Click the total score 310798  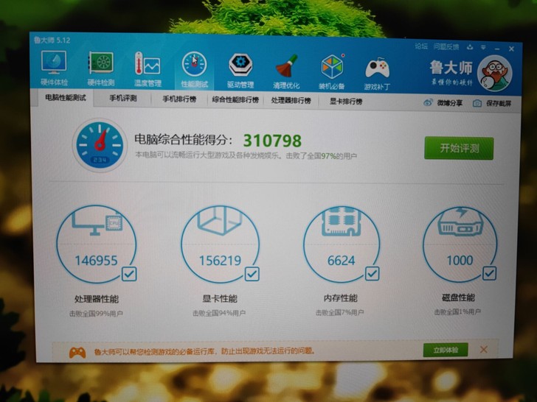[272, 141]
